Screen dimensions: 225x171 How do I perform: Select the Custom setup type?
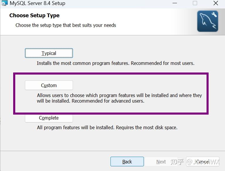click(x=49, y=85)
